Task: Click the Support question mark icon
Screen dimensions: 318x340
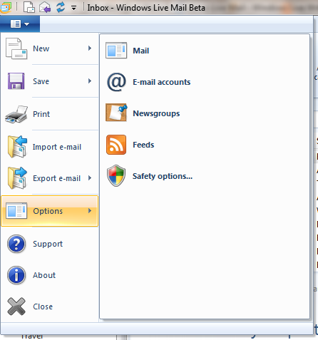Action: [x=16, y=244]
